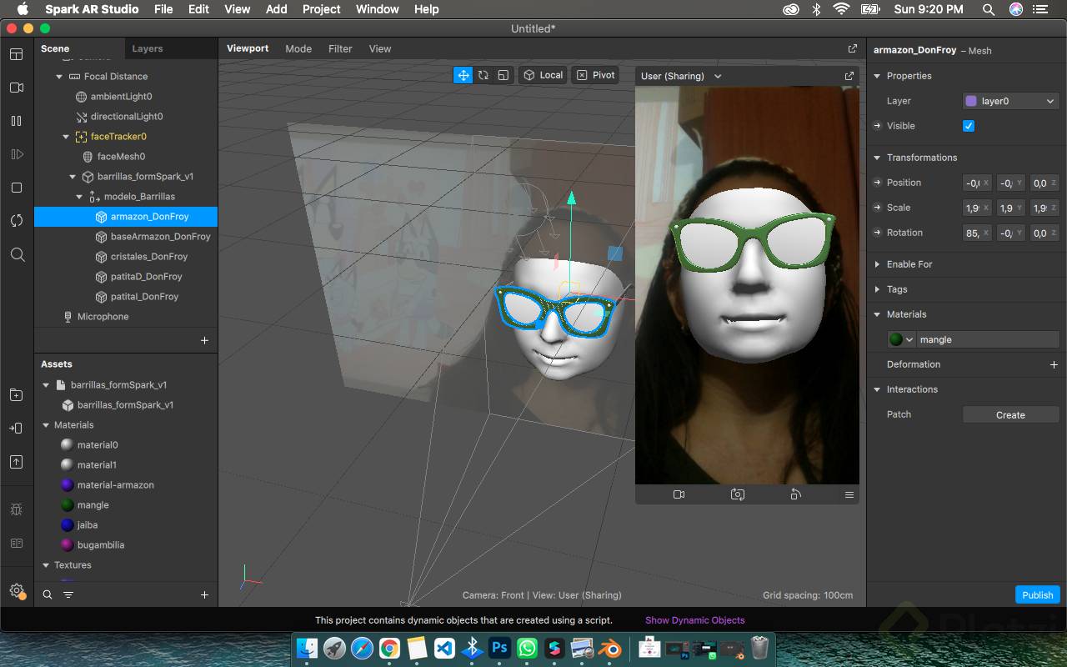Open the Viewport Mode menu
This screenshot has height=667, width=1067.
click(x=298, y=48)
